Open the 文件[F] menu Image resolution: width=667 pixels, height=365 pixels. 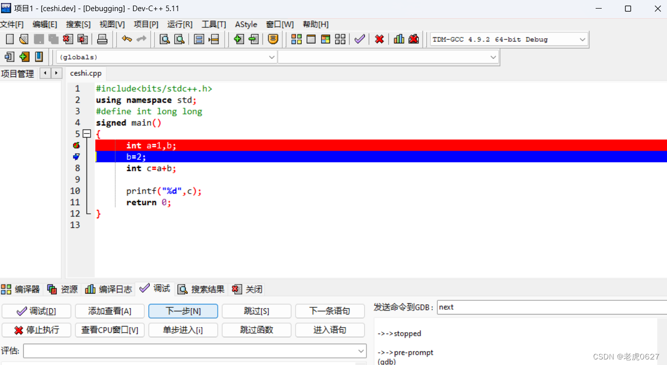point(12,24)
